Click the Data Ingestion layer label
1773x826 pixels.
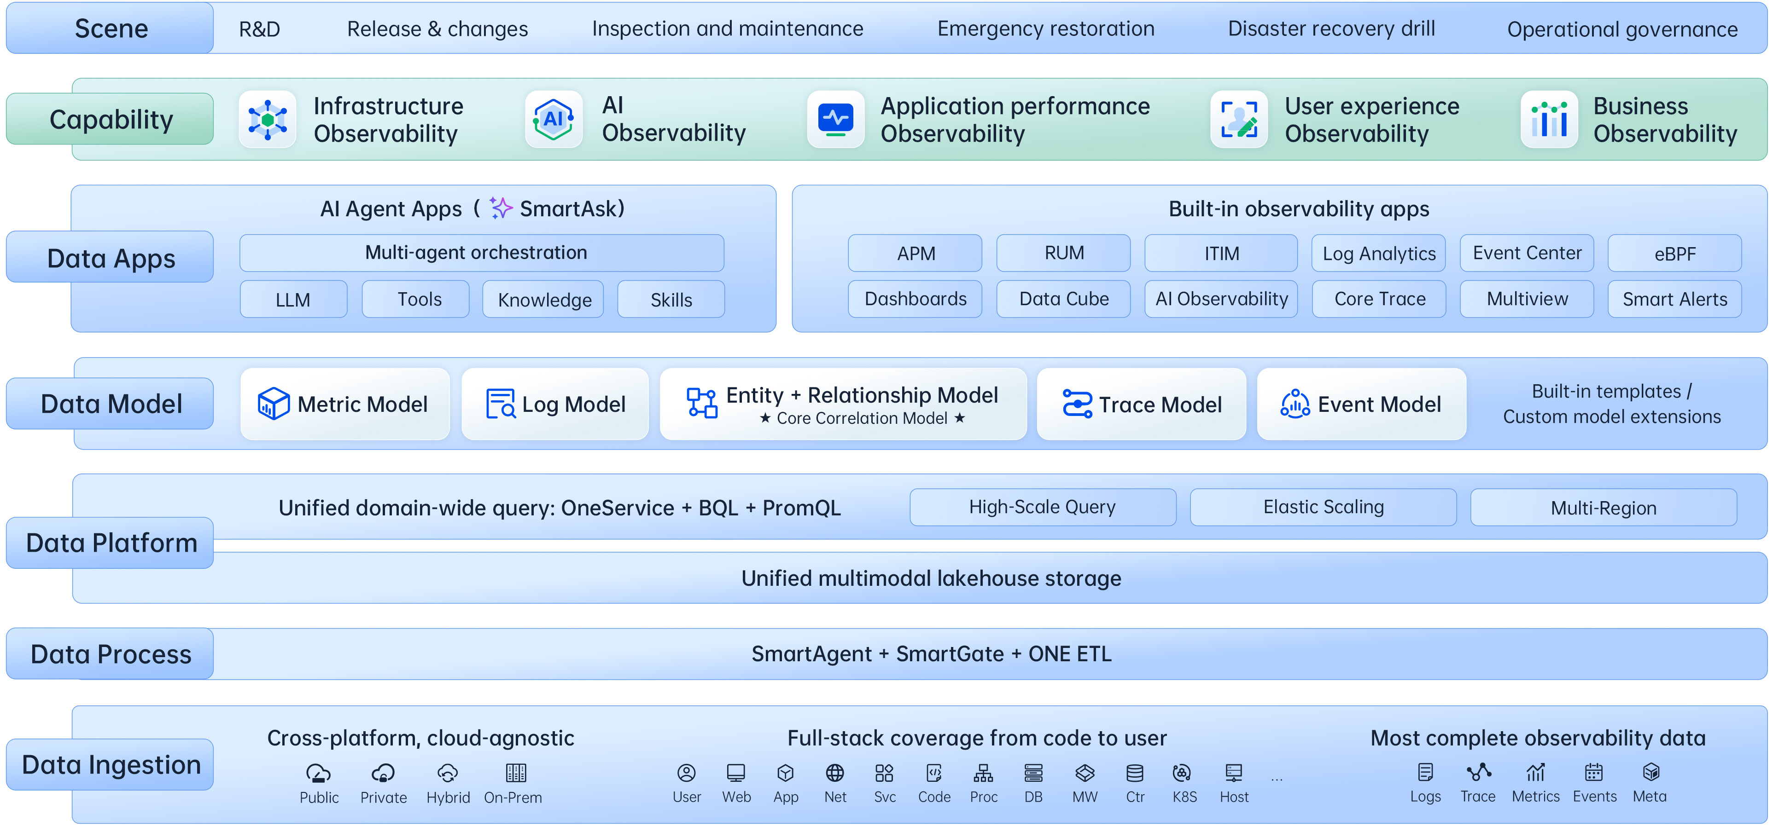(x=110, y=765)
